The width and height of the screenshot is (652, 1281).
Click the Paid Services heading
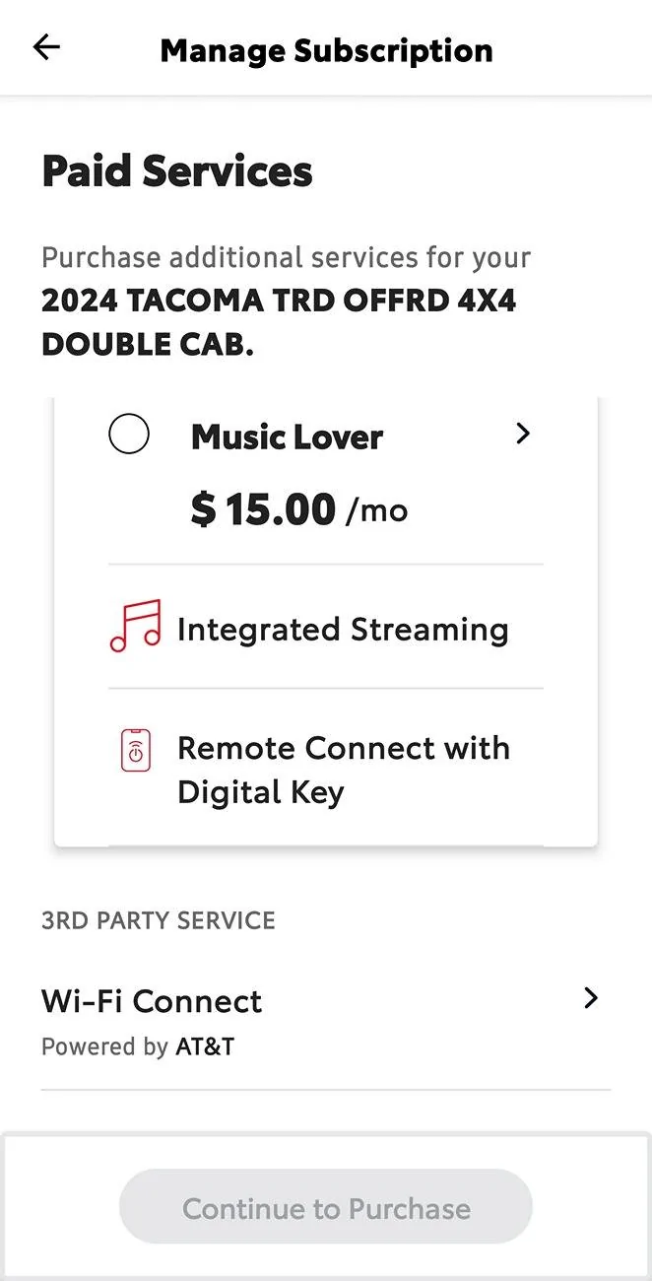[x=177, y=171]
